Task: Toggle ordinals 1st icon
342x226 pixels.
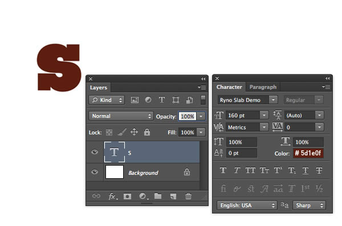Action: point(305,188)
